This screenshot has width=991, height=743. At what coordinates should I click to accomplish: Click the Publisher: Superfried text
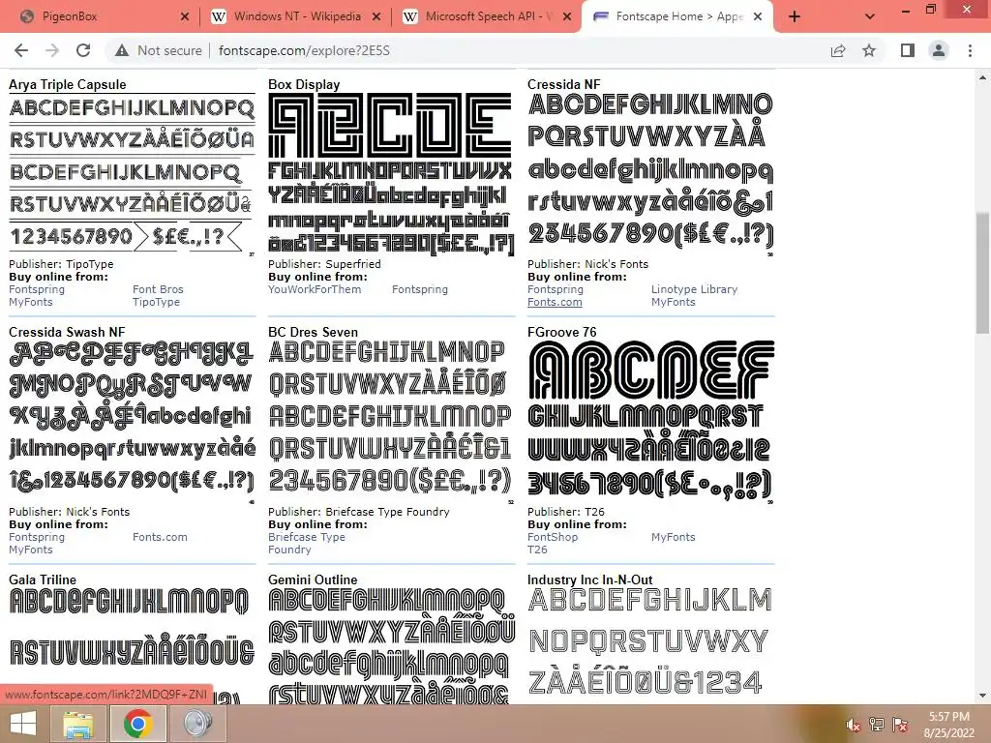click(325, 264)
